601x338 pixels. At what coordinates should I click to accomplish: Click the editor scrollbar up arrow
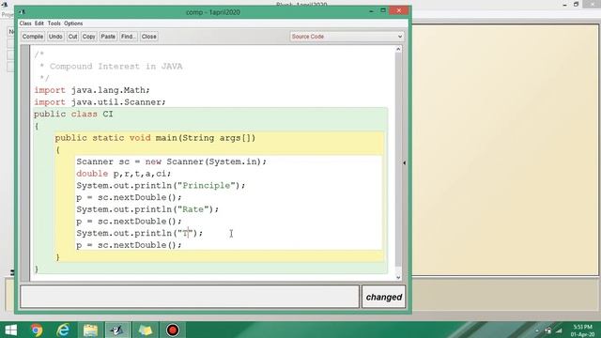click(x=398, y=49)
